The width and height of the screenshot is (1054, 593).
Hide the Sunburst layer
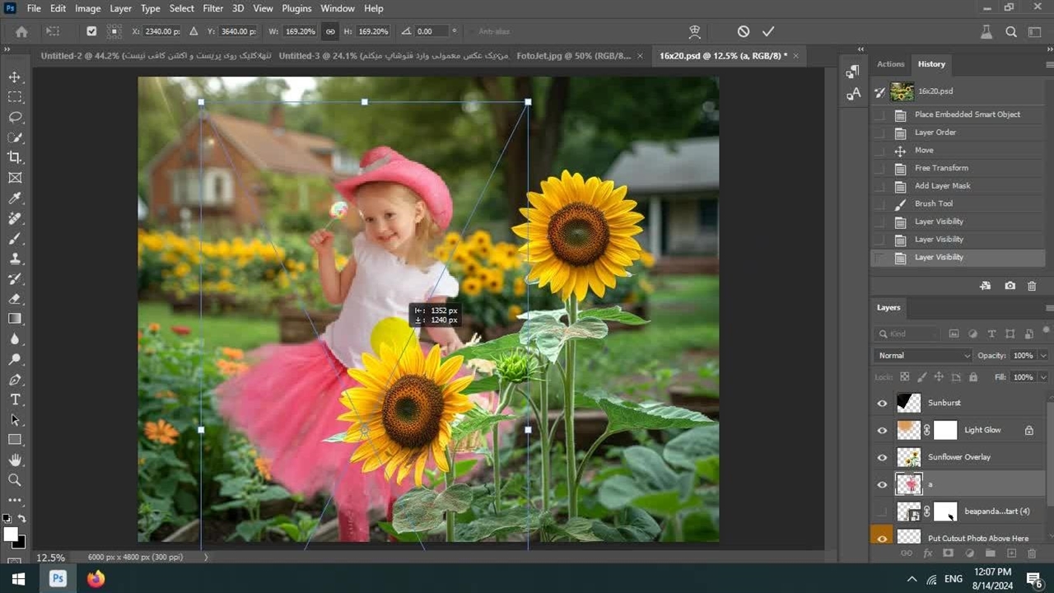coord(882,403)
